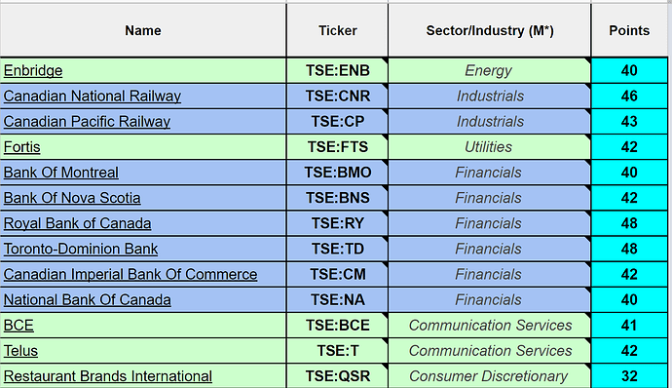The image size is (672, 388).
Task: Select the TSE:QSR ticker cell
Action: pyautogui.click(x=337, y=376)
